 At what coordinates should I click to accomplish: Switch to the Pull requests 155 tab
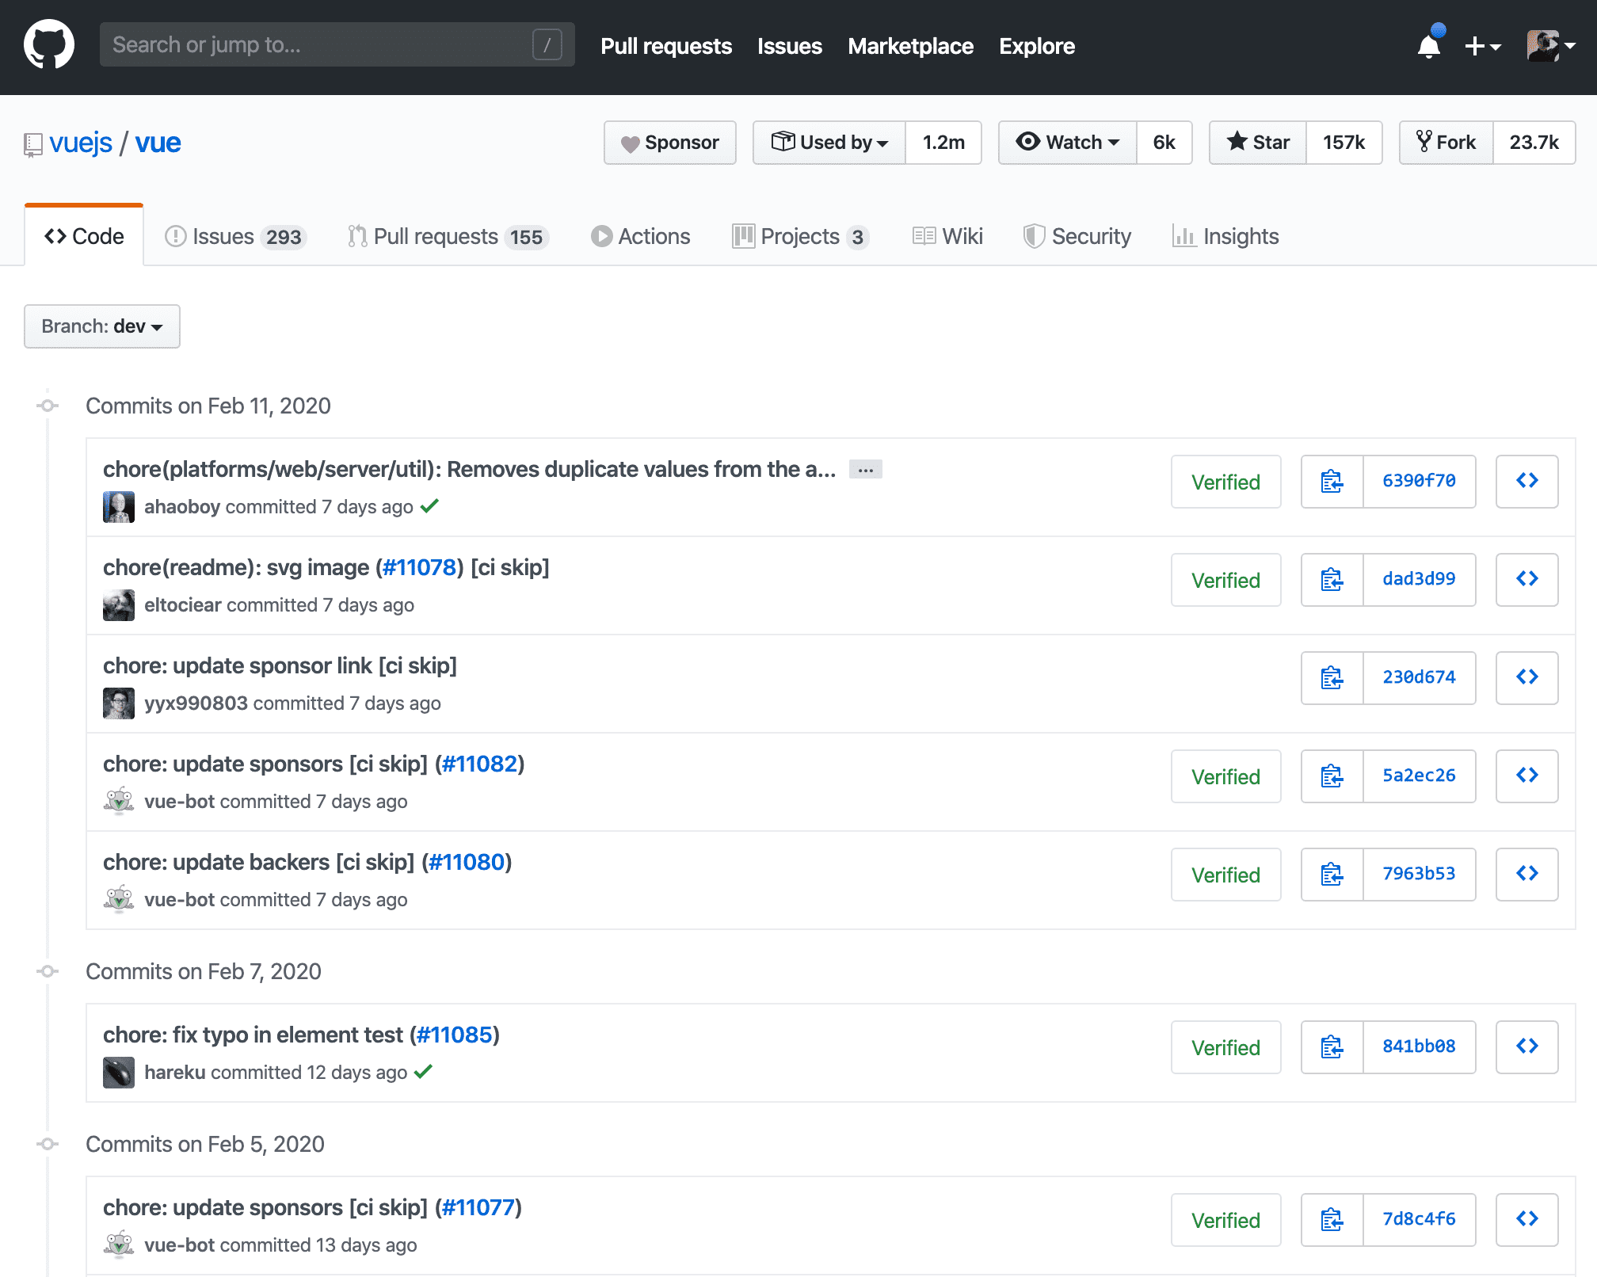point(448,236)
